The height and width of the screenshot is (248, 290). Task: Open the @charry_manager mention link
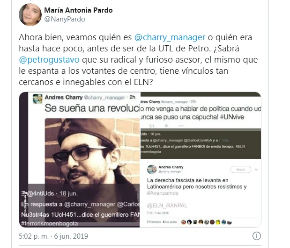[170, 37]
